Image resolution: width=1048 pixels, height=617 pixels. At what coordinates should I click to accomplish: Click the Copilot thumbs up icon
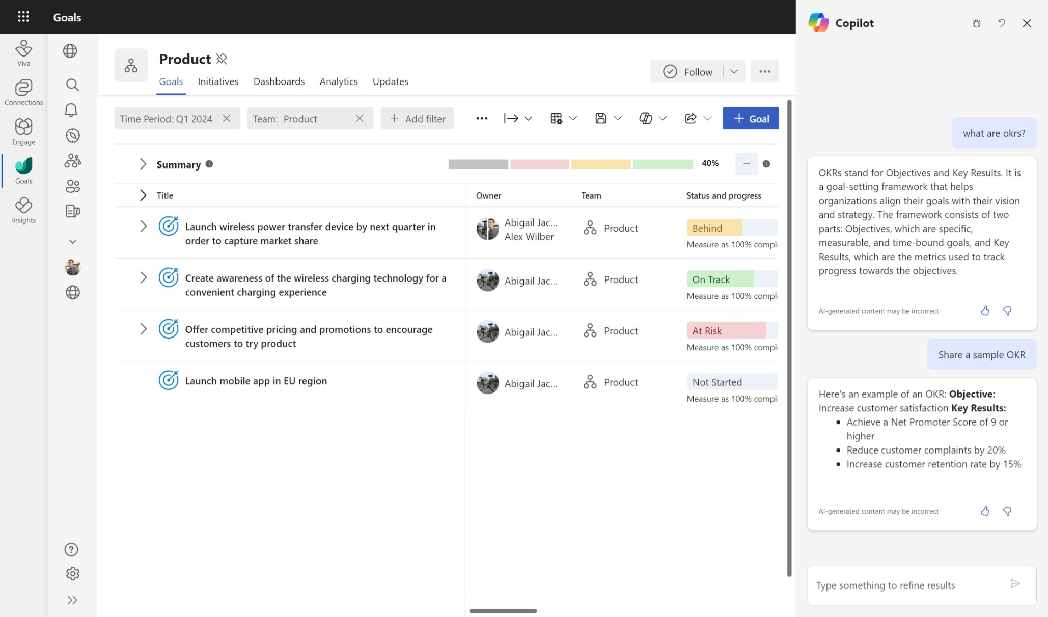point(985,311)
